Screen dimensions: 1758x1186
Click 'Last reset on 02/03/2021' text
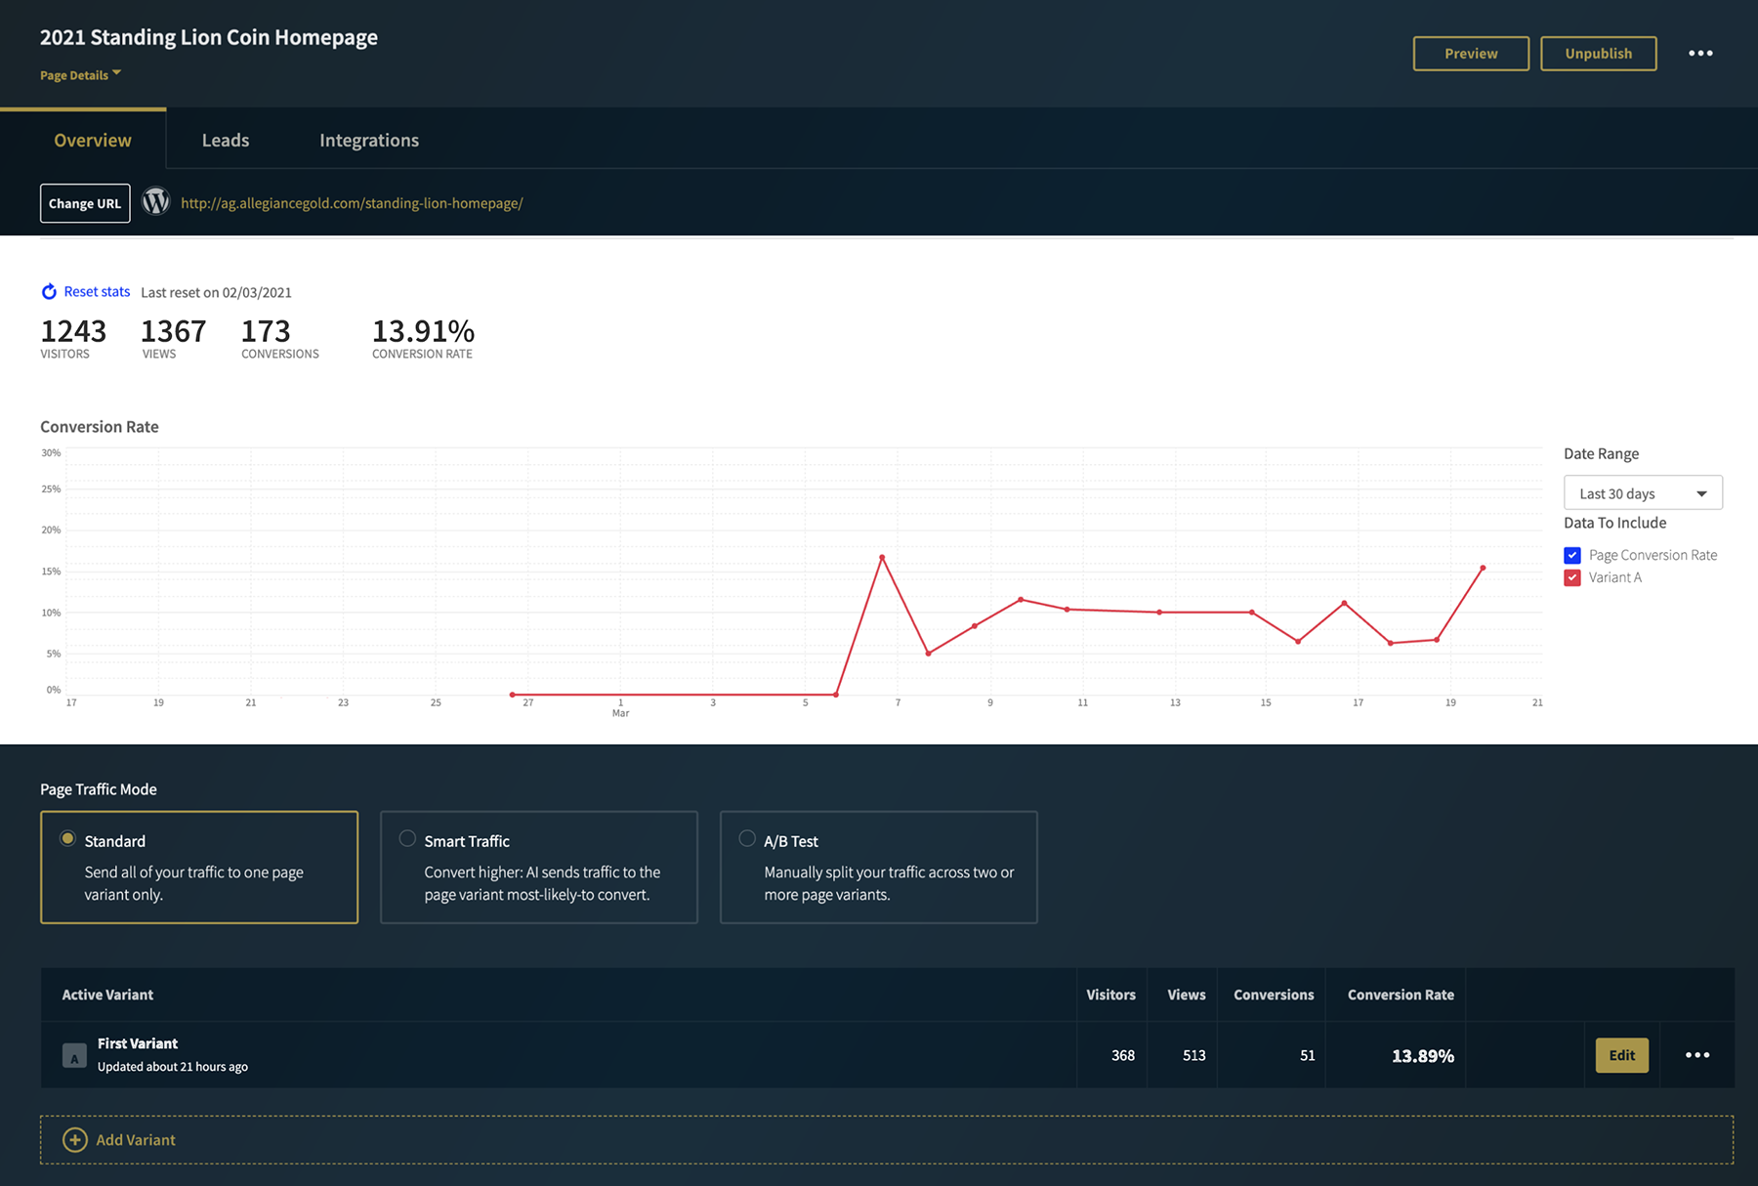(x=216, y=292)
